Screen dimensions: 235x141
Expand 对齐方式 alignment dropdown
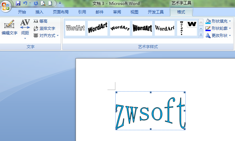pyautogui.click(x=46, y=35)
